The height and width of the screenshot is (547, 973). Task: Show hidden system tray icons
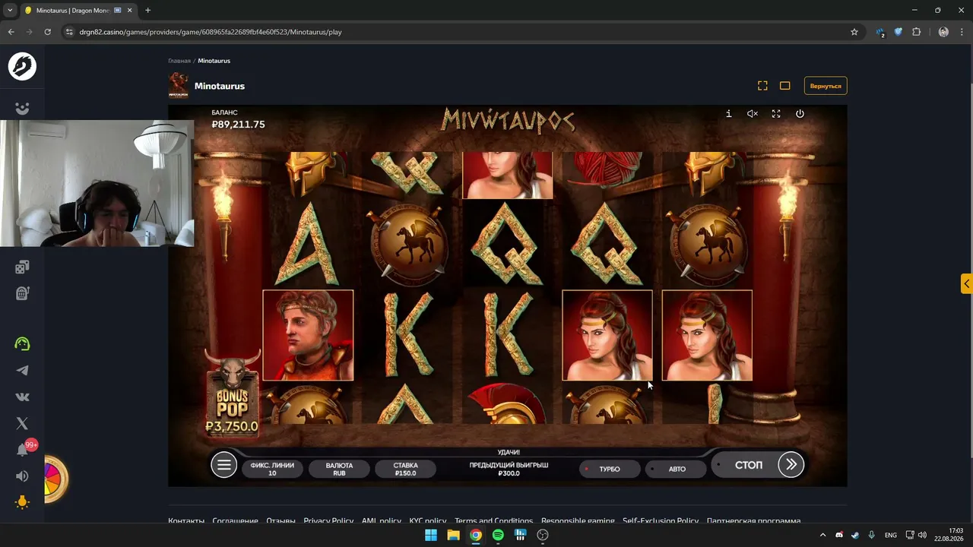822,535
